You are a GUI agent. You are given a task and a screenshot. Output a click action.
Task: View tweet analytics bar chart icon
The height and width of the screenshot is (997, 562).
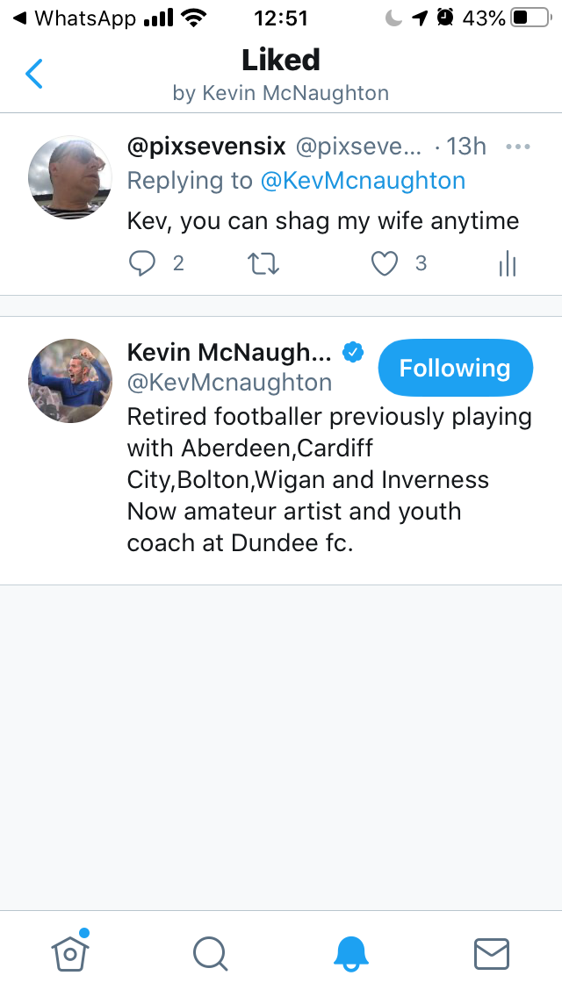pos(508,263)
